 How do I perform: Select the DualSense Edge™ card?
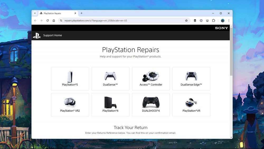tap(191, 79)
